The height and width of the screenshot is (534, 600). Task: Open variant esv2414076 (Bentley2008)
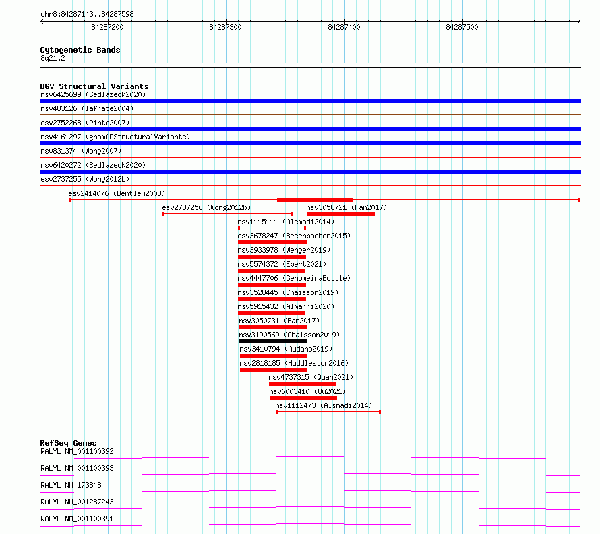(x=117, y=193)
